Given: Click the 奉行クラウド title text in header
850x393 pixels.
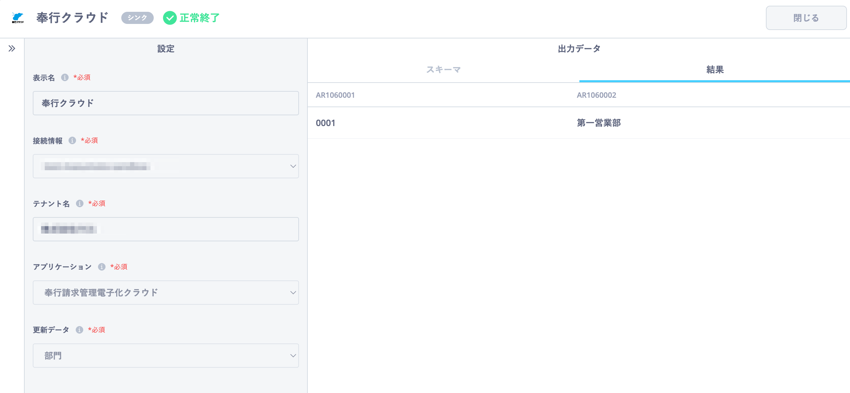Looking at the screenshot, I should pos(72,18).
